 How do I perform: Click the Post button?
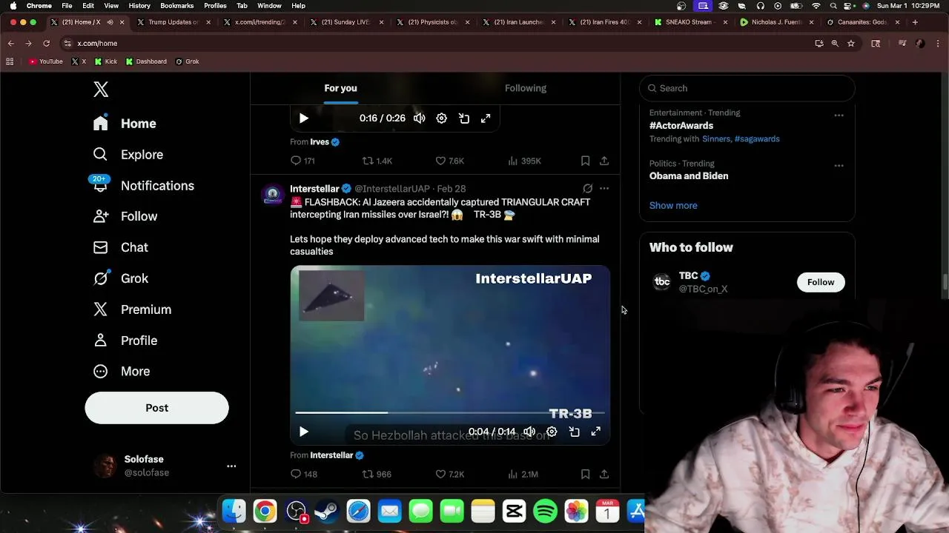point(156,408)
